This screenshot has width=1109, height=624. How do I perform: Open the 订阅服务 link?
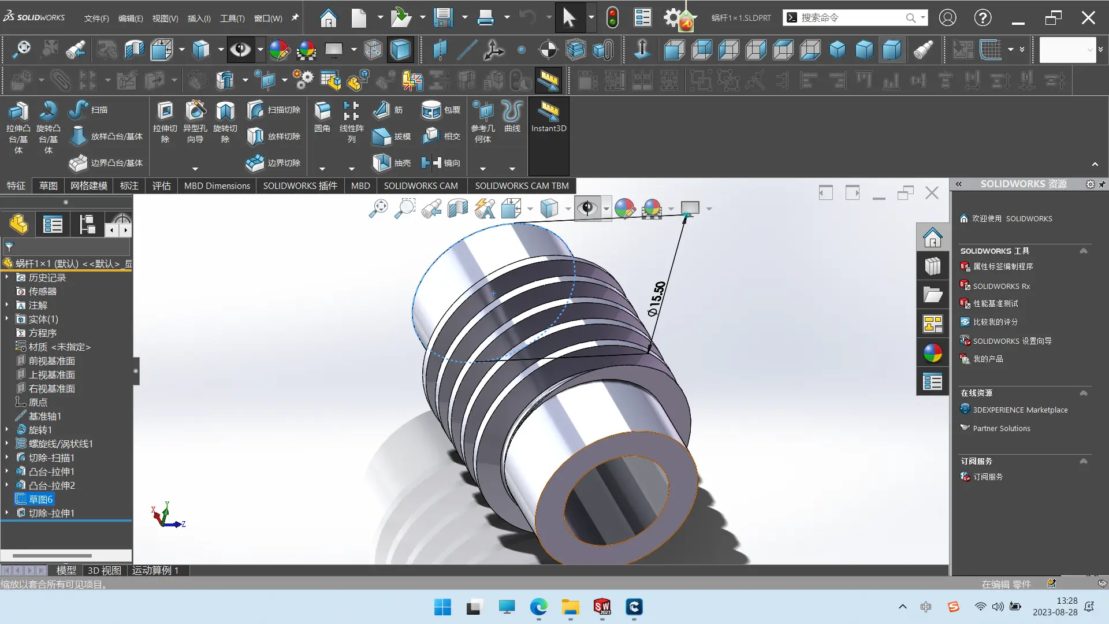(988, 477)
